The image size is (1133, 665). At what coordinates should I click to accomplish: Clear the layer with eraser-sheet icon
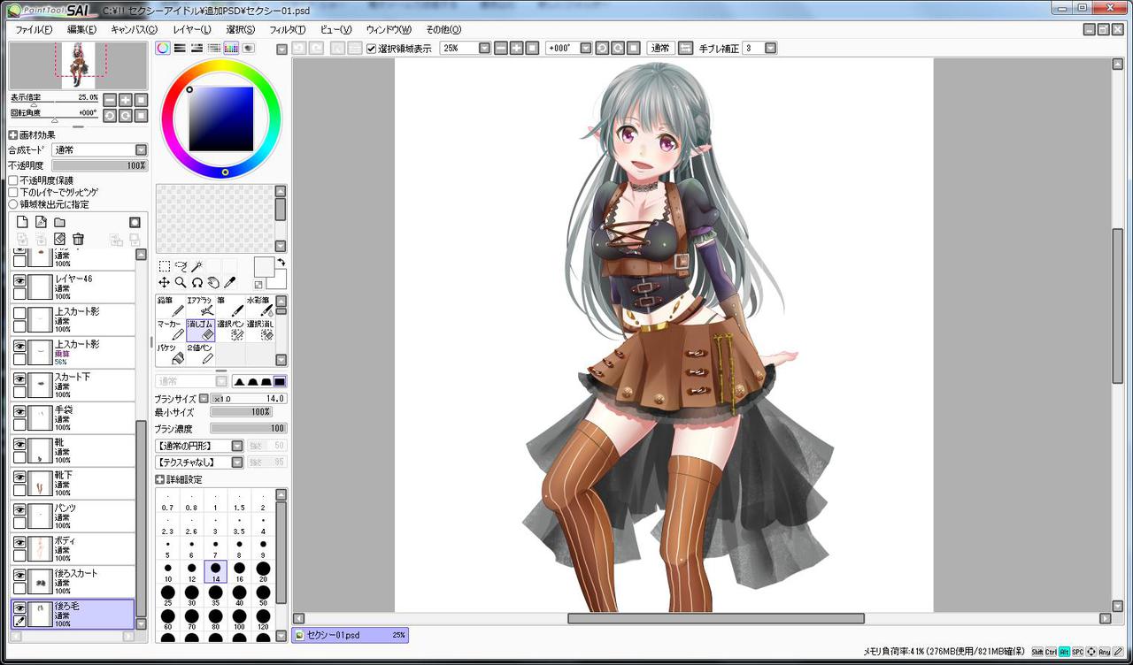[x=59, y=239]
